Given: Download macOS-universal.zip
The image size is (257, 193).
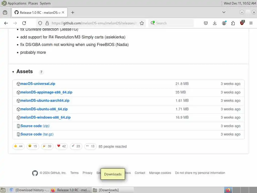Looking at the screenshot, I should point(38,84).
